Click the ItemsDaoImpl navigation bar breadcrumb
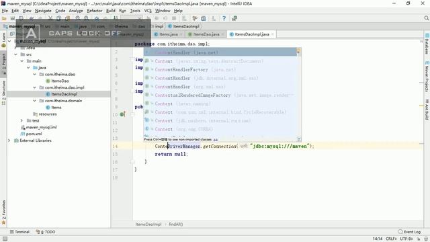The width and height of the screenshot is (430, 242). [x=183, y=26]
